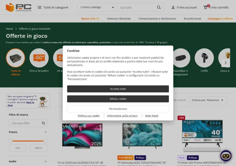The image size is (236, 166).
Task: Open the Informativa sulla privacy link
Action: point(122,116)
